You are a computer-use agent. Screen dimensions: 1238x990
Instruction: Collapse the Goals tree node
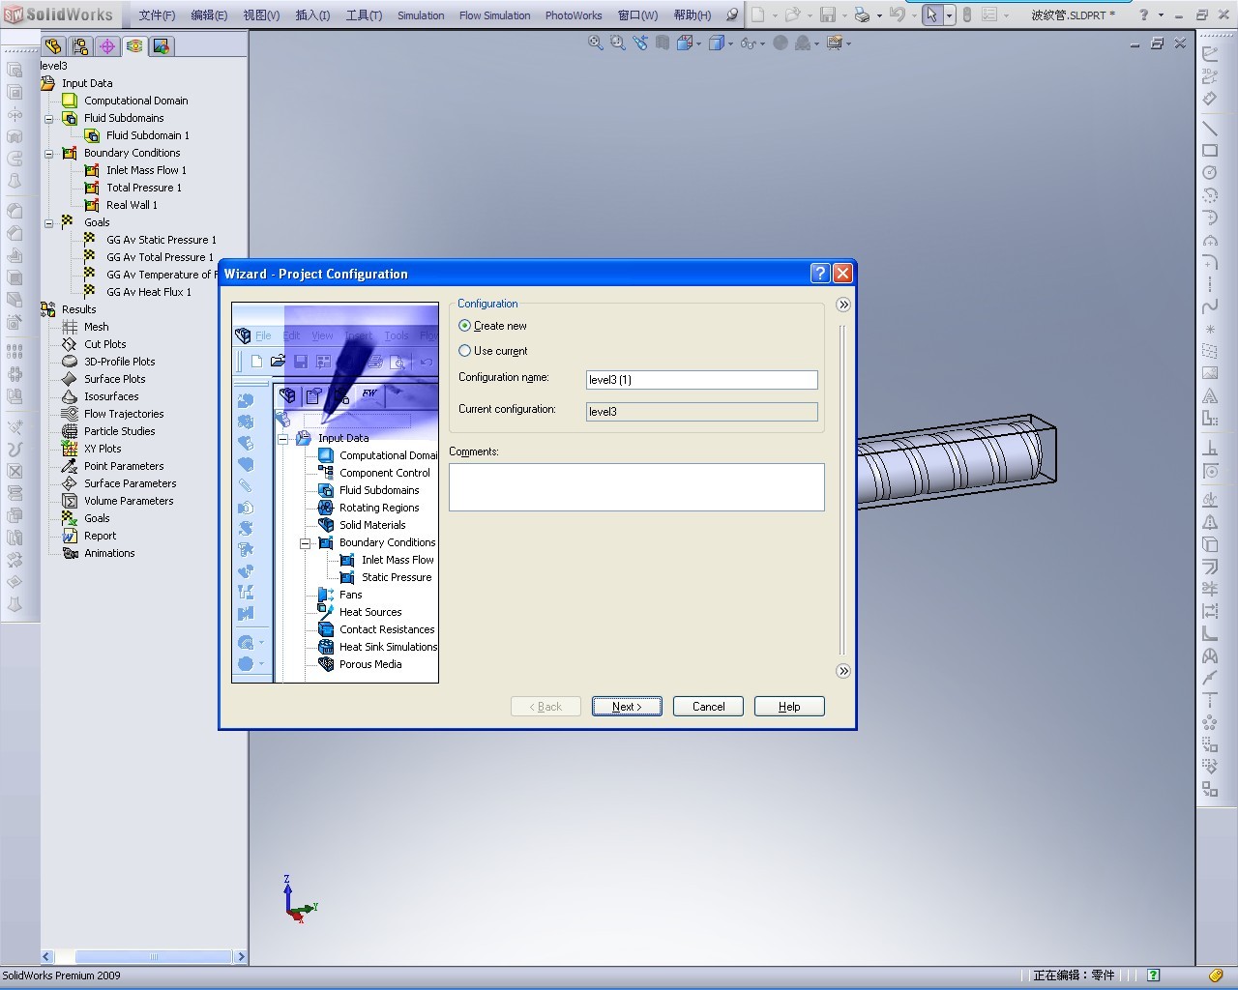(49, 223)
